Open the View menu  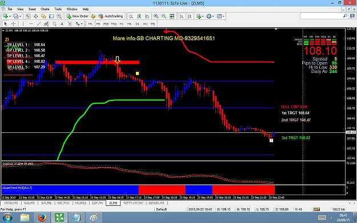20,9
